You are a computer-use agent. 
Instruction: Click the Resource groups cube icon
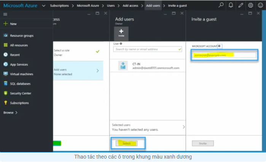click(6, 35)
